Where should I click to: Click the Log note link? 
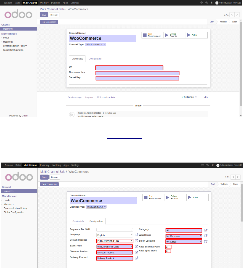tap(89, 97)
